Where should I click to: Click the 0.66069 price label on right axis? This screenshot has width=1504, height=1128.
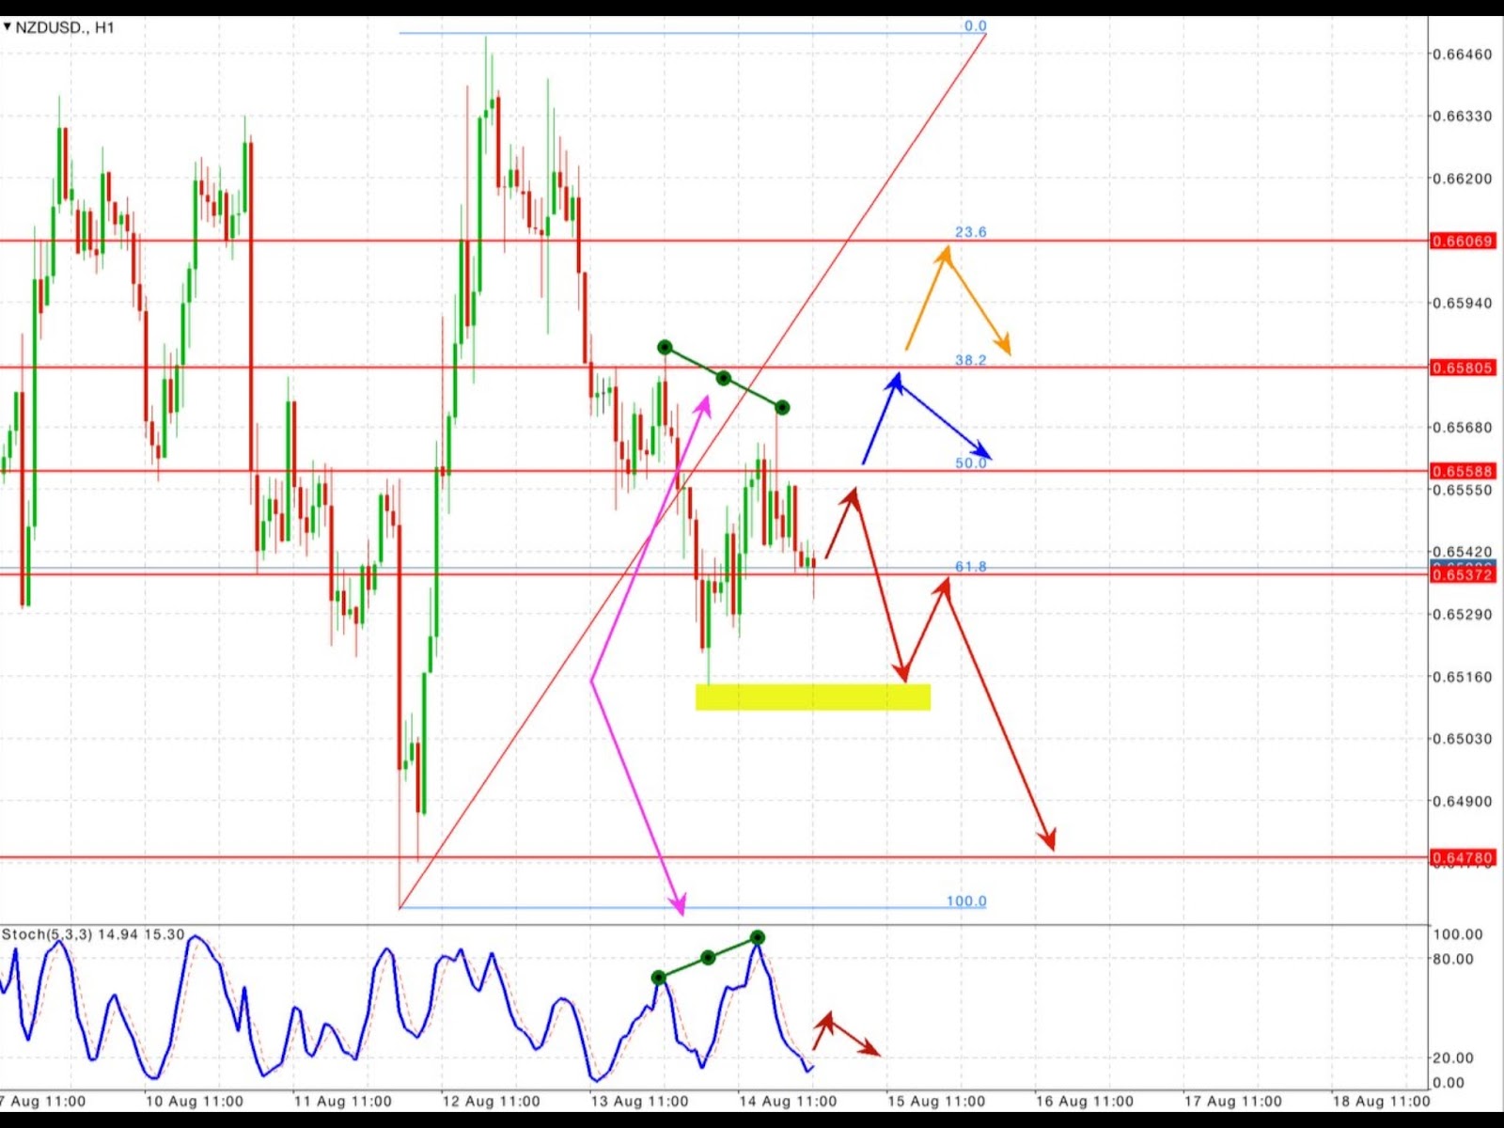click(1463, 242)
